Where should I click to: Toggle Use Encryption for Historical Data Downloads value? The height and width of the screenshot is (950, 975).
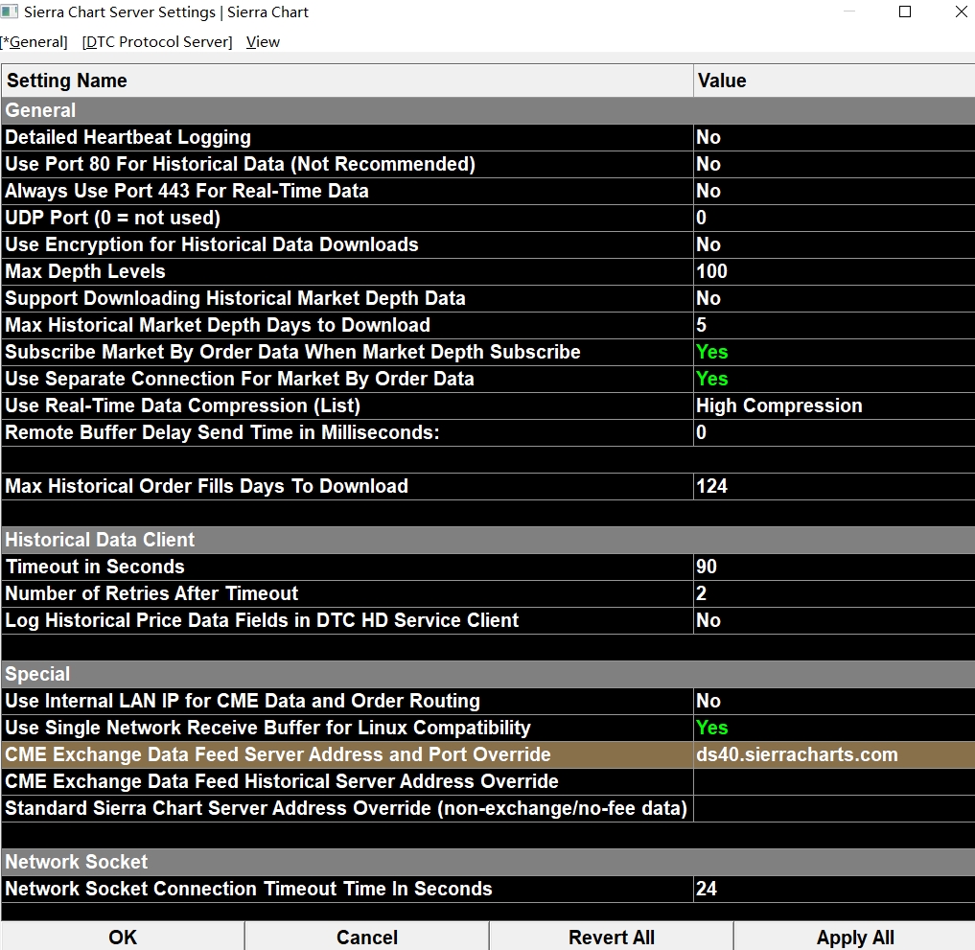[x=834, y=244]
